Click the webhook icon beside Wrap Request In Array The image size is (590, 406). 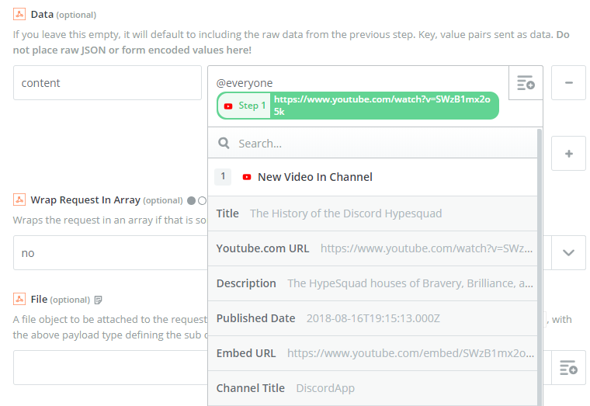click(19, 200)
